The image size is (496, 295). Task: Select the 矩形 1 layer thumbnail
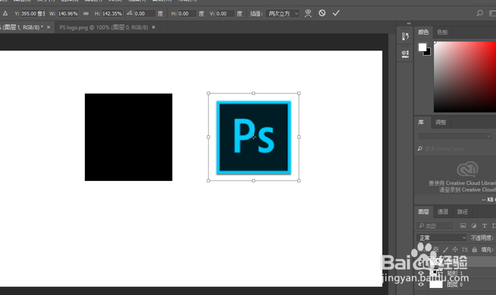[x=436, y=273]
